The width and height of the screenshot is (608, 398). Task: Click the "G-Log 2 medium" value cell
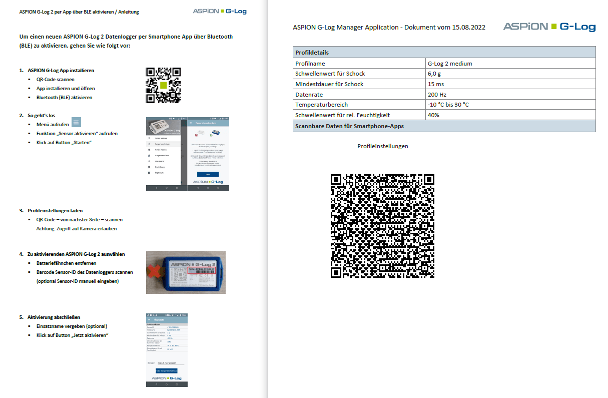[511, 64]
